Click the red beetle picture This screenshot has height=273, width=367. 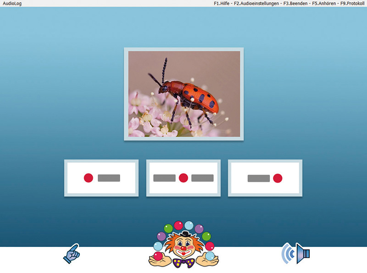[184, 94]
